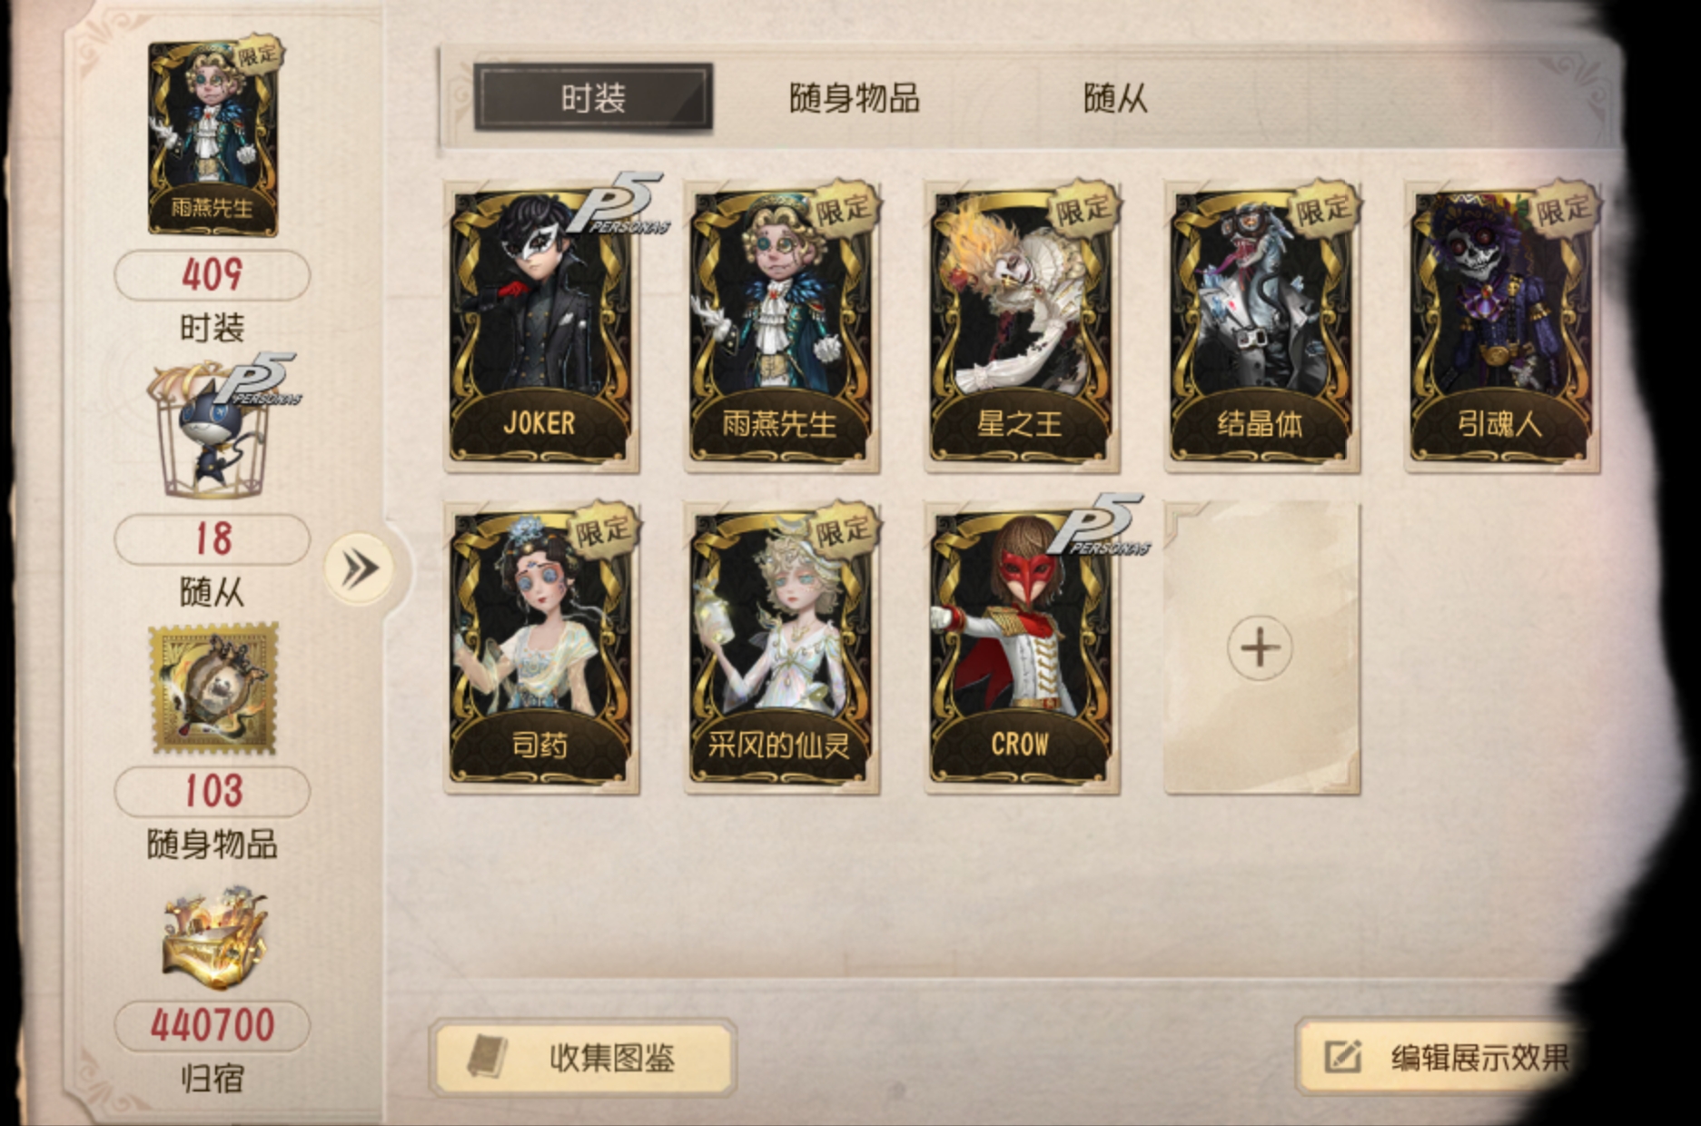Select the 引魂人 costume card

coord(1502,326)
